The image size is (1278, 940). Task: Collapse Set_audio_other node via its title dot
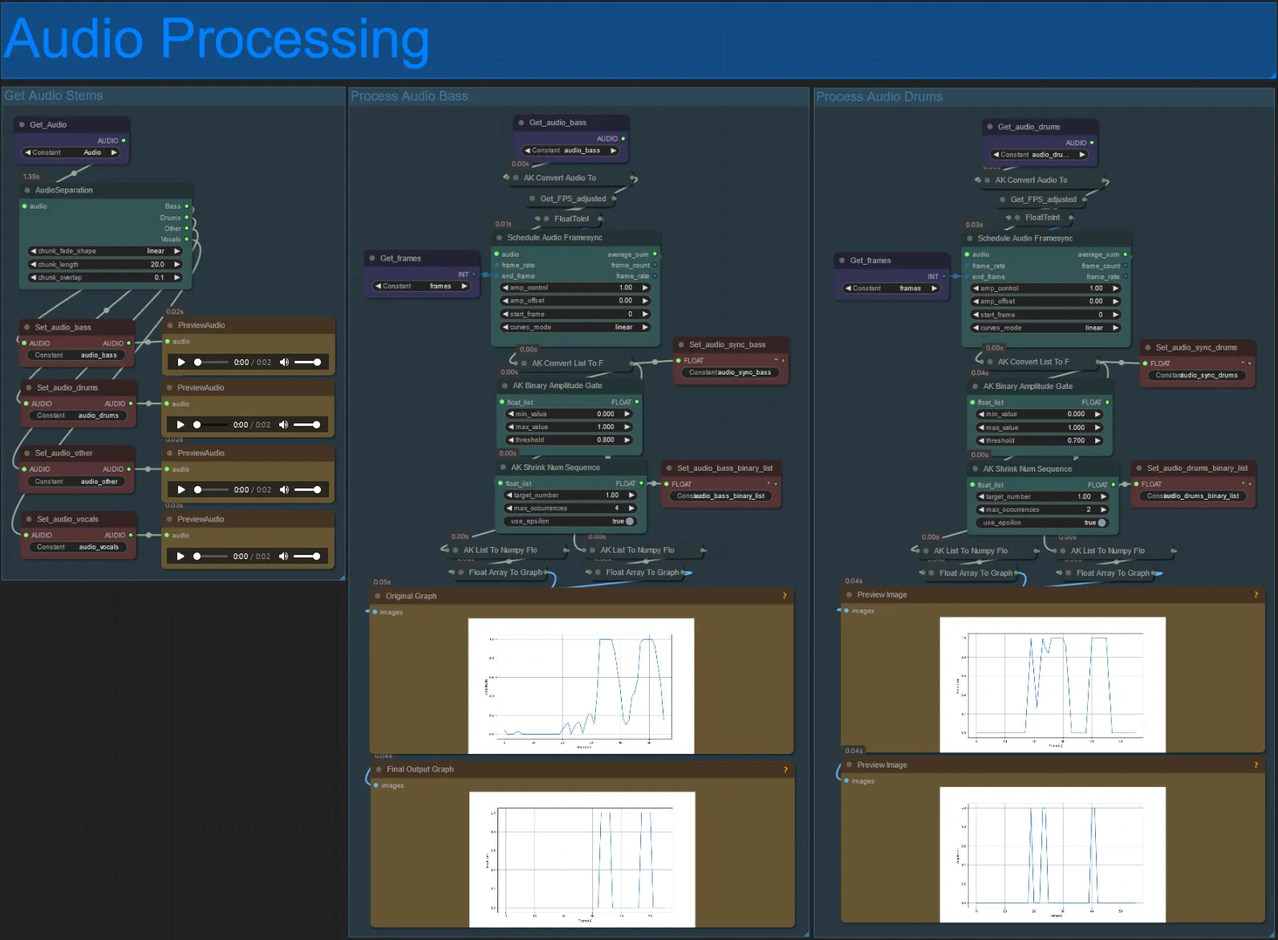click(27, 454)
